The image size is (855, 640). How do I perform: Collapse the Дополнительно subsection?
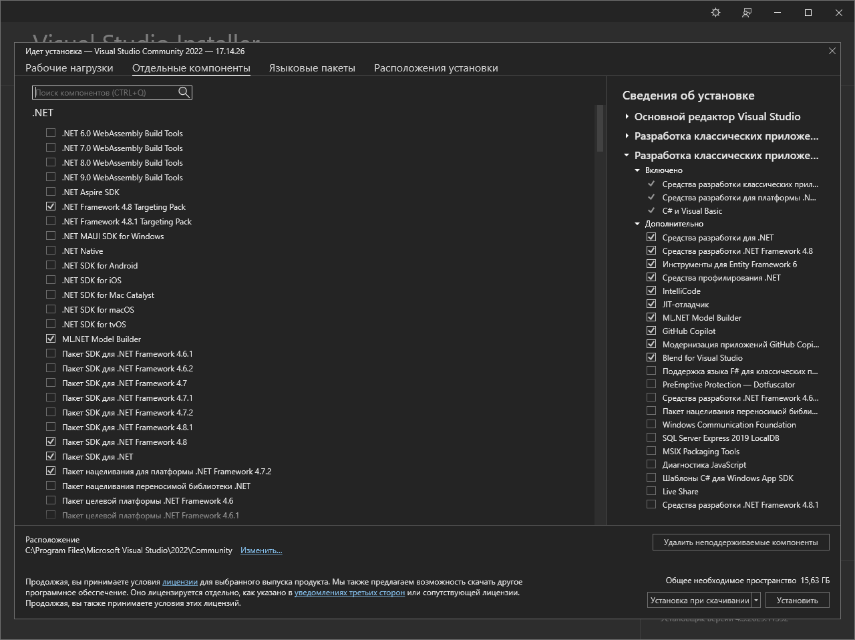point(637,224)
